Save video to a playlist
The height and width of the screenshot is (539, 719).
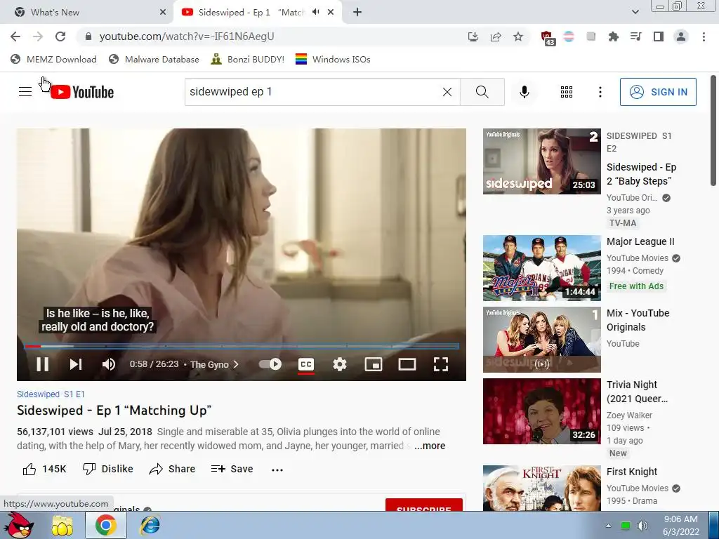232,469
